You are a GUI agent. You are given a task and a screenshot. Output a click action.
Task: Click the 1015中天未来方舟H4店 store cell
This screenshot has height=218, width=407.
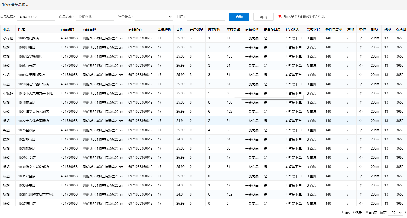coord(36,93)
